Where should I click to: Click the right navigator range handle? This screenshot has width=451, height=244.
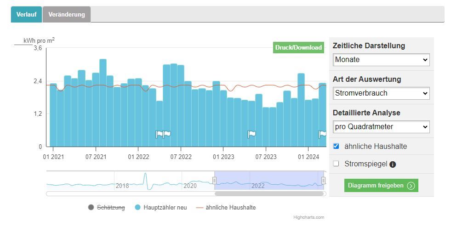(323, 181)
